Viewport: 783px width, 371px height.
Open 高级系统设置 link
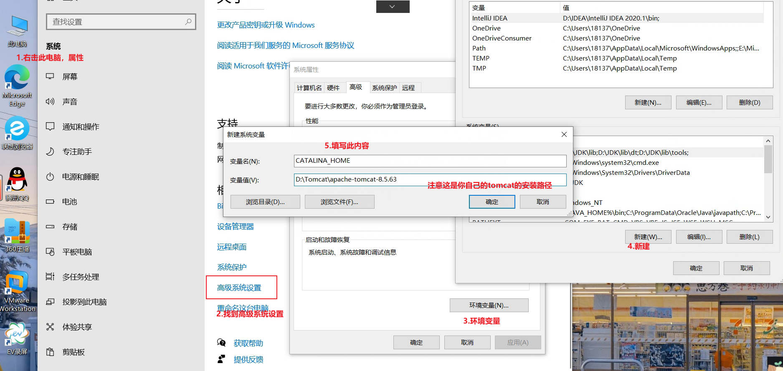pyautogui.click(x=239, y=288)
